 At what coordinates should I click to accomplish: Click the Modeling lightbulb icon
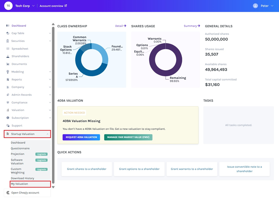(x=8, y=72)
